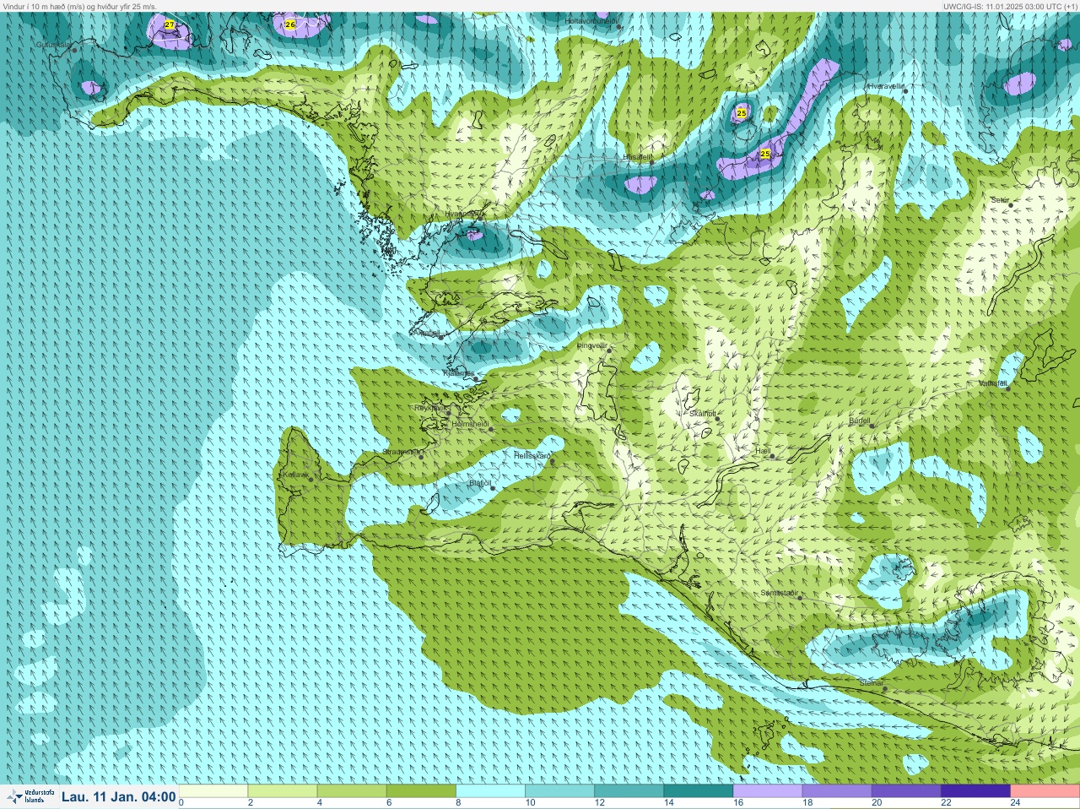The height and width of the screenshot is (809, 1080).
Task: Pick the 12–14 m/s legend swatch
Action: pos(629,791)
